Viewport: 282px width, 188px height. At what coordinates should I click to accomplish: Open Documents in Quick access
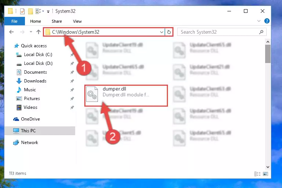36,72
